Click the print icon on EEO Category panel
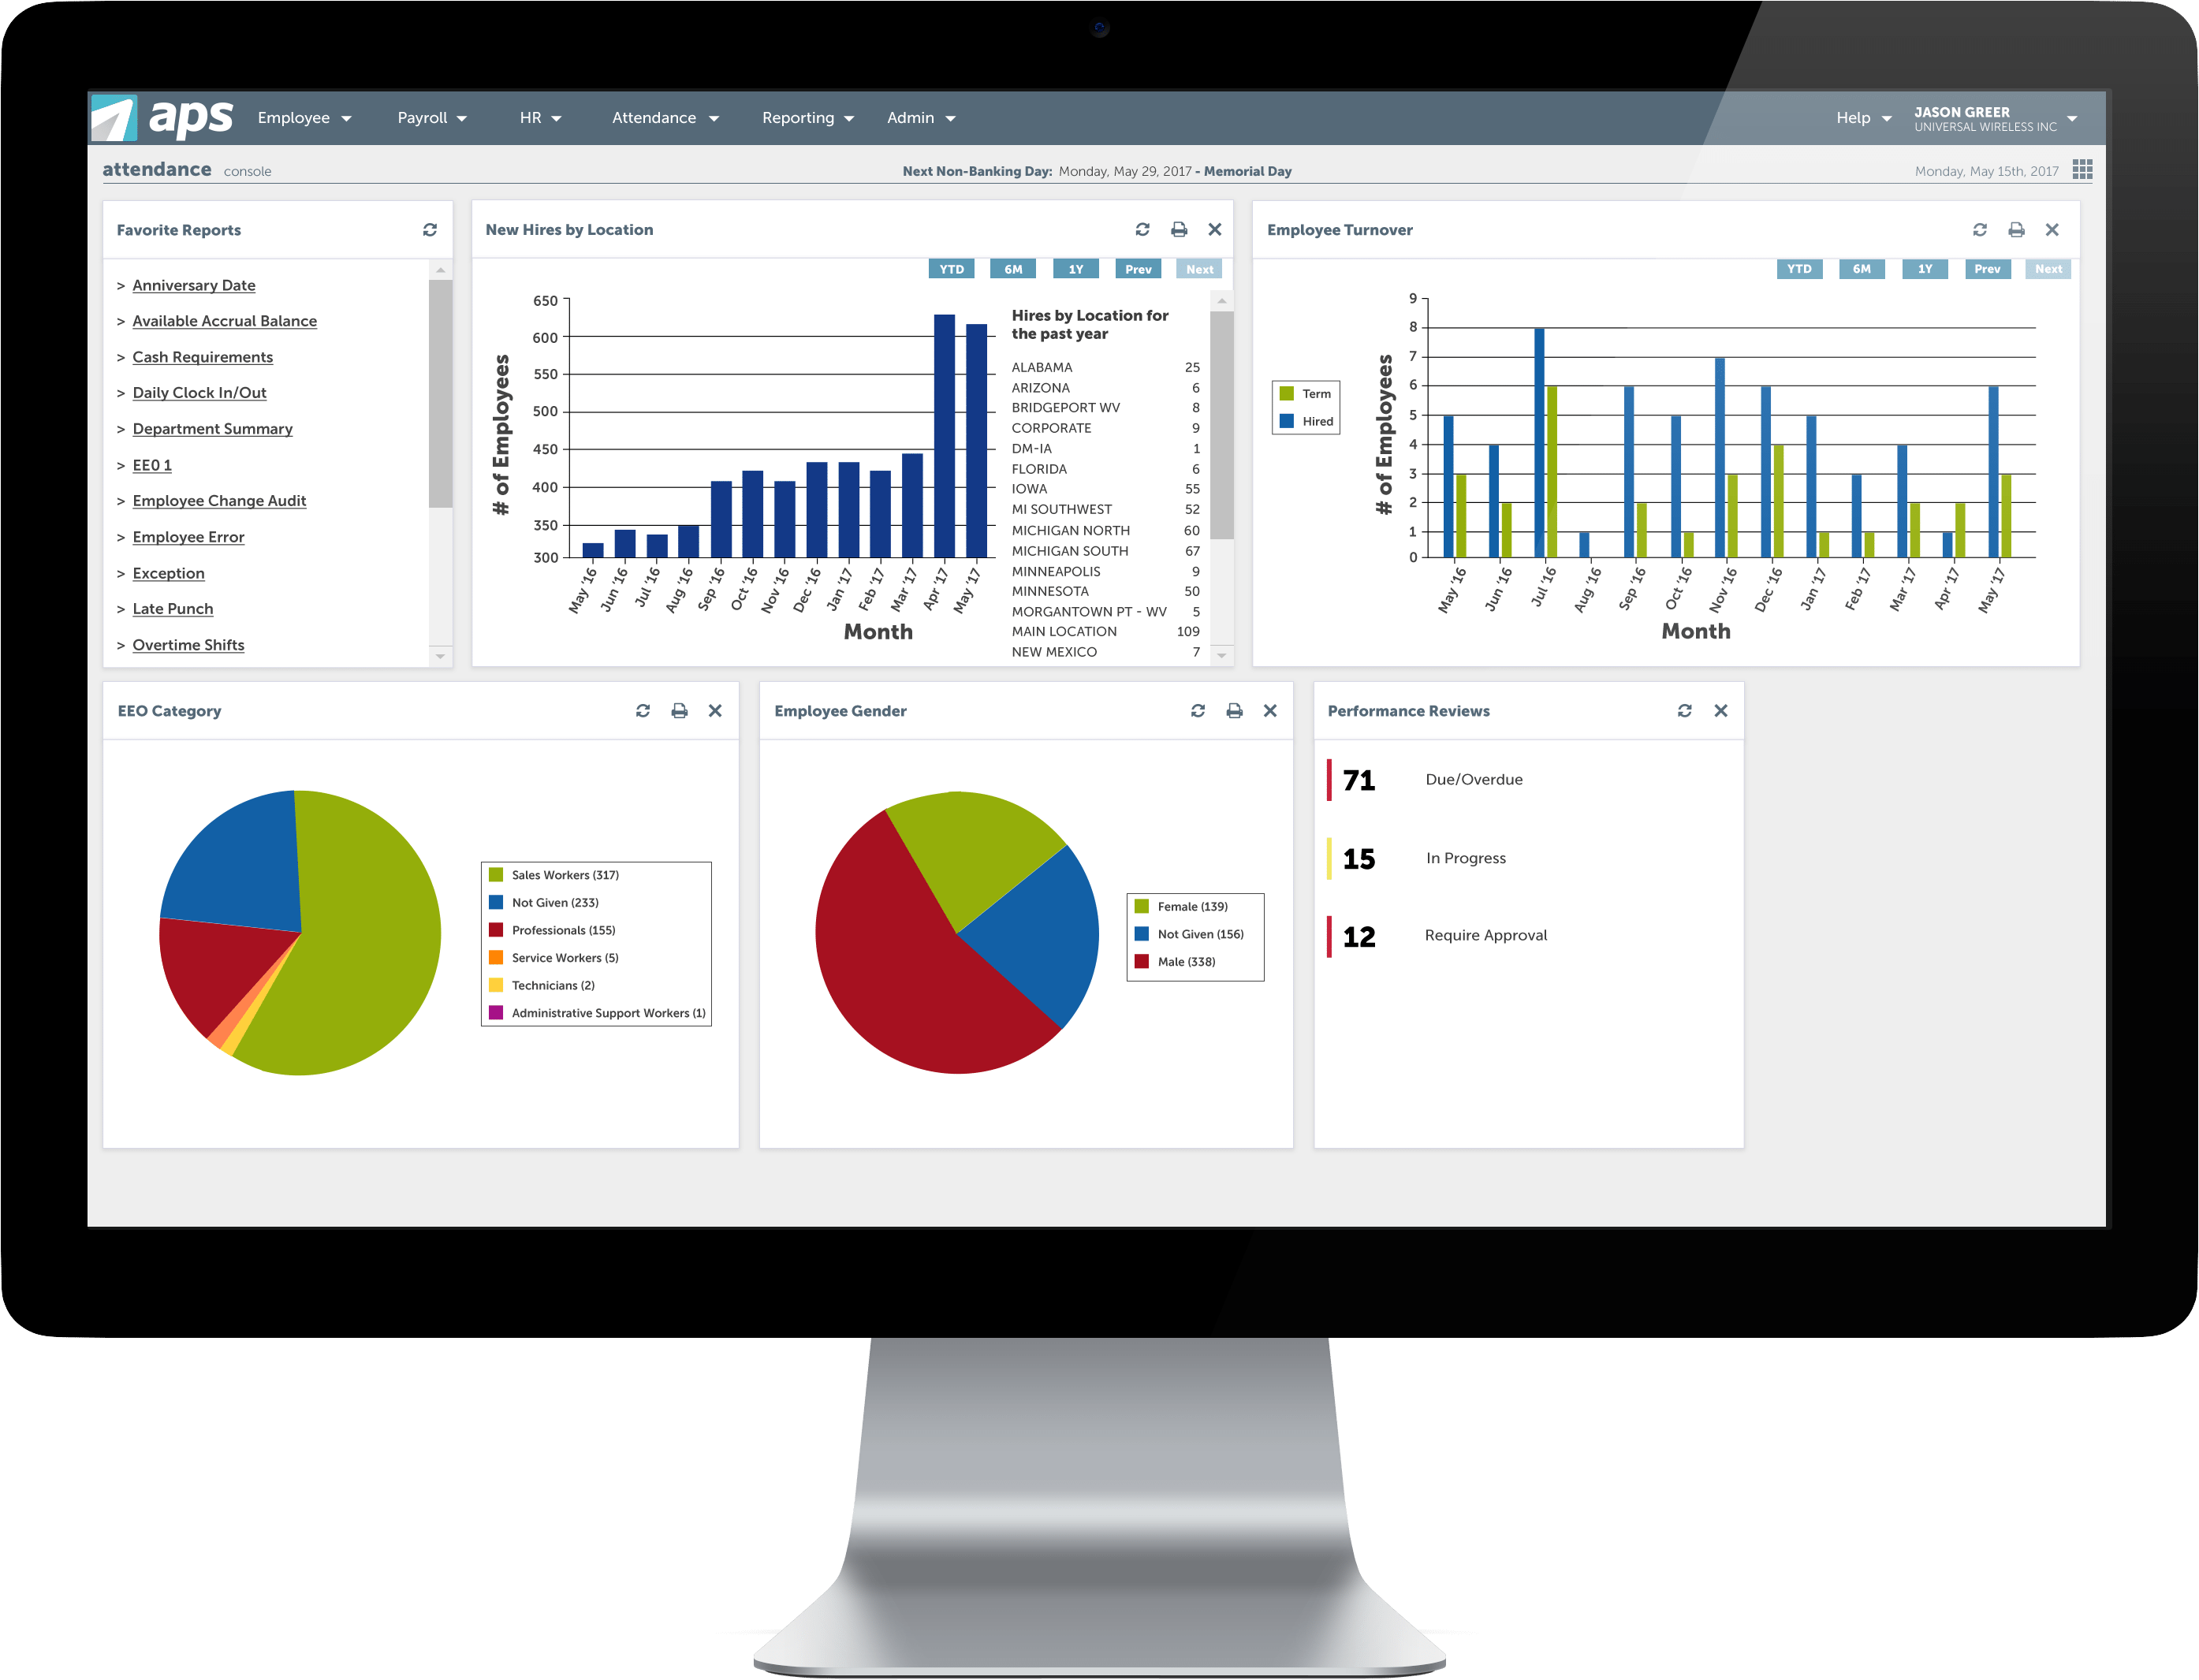 click(x=678, y=710)
